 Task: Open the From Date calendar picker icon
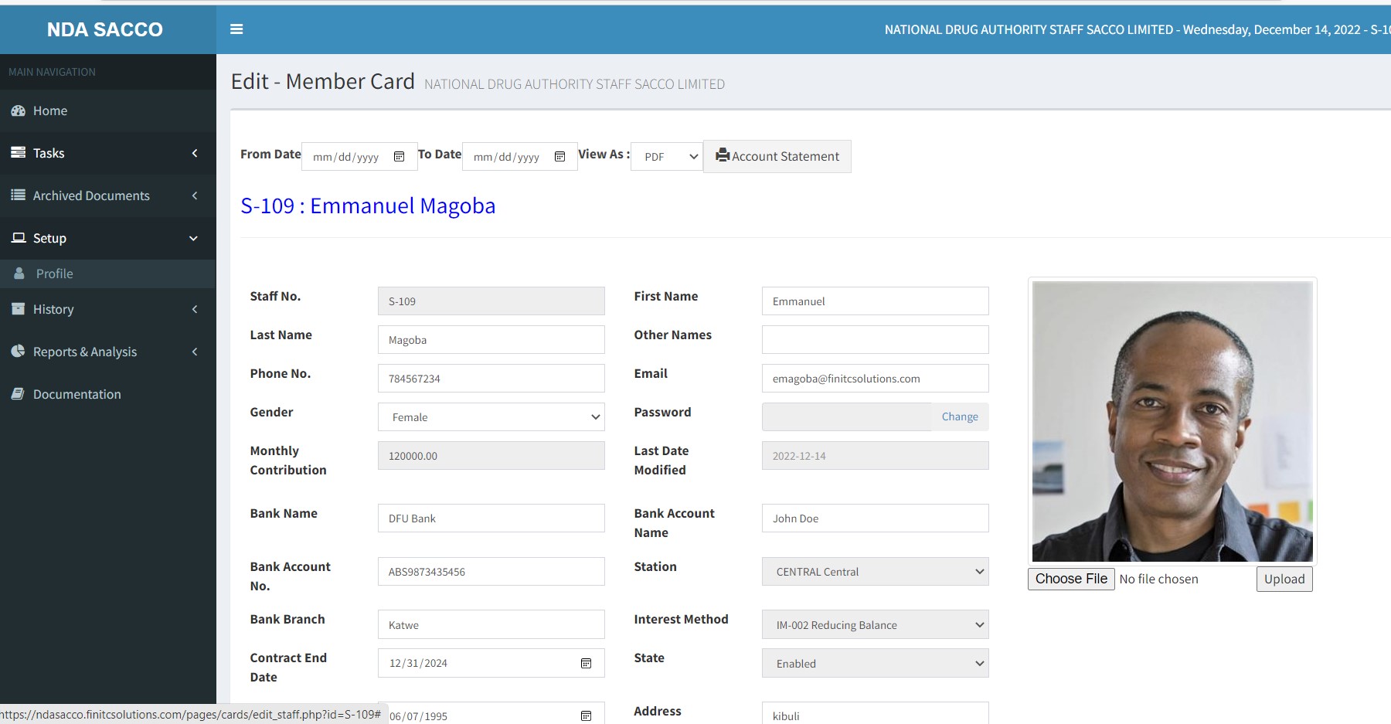(x=399, y=157)
